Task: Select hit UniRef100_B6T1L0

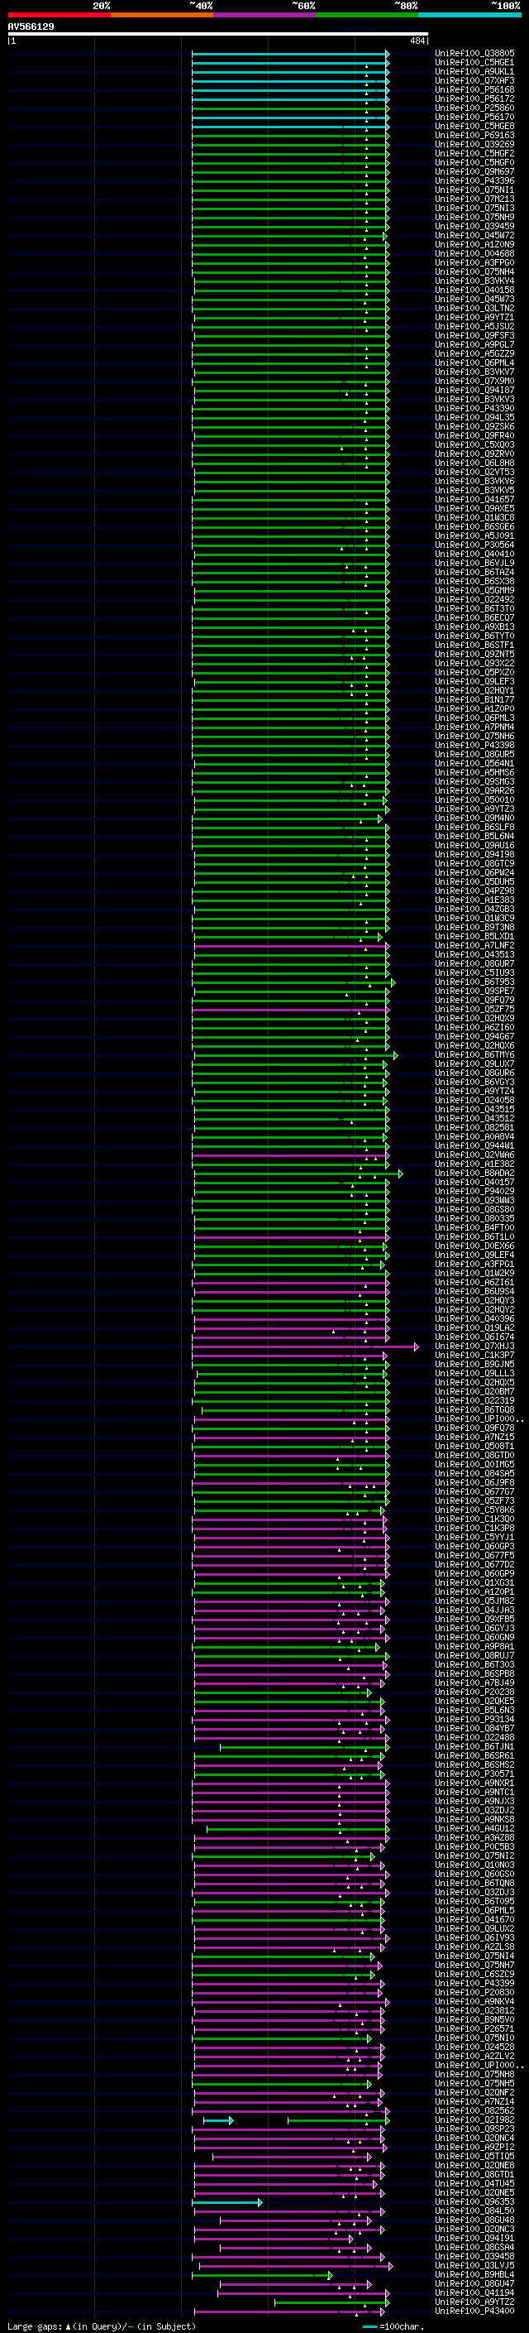Action: point(474,1236)
